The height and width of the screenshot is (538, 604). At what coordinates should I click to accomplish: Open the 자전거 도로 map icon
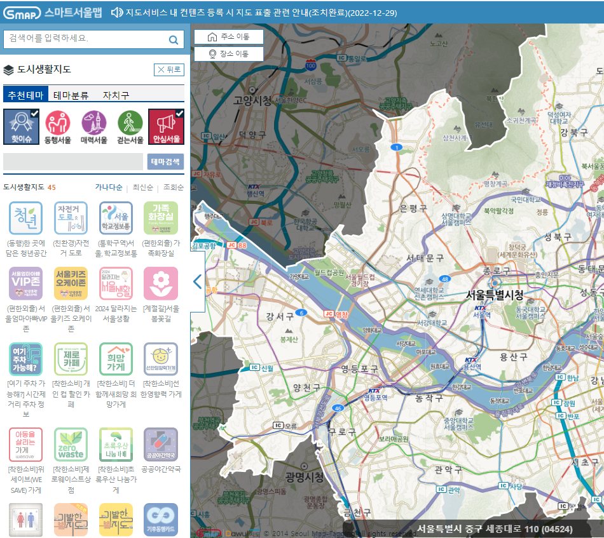[71, 218]
